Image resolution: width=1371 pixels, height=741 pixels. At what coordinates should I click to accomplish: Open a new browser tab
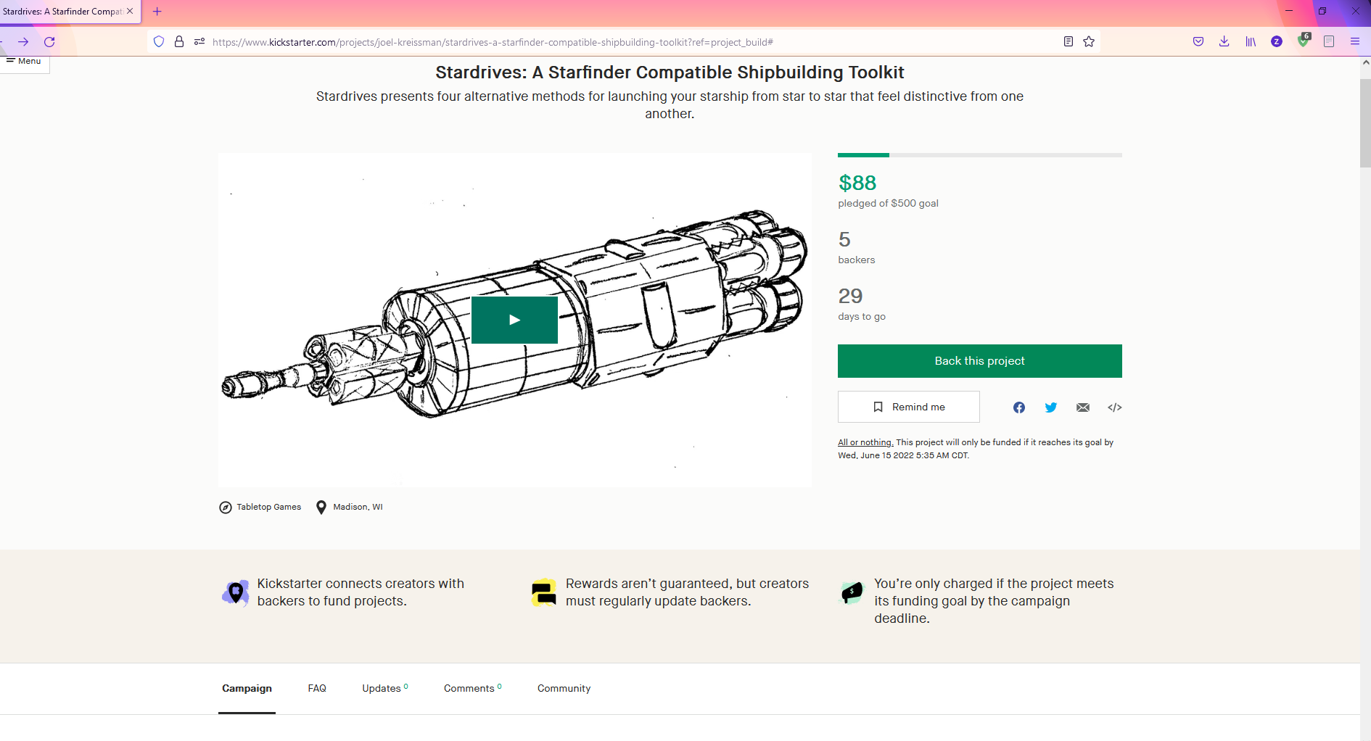click(157, 12)
